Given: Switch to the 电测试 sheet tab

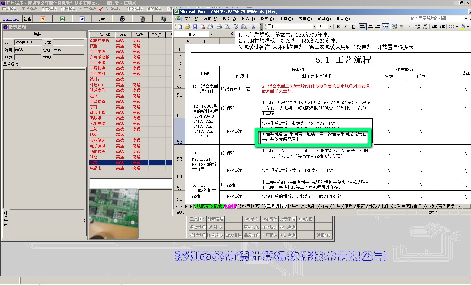Looking at the screenshot, I should pyautogui.click(x=387, y=206).
